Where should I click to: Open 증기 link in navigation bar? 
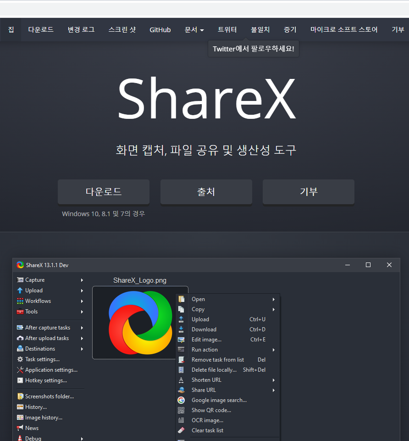290,29
